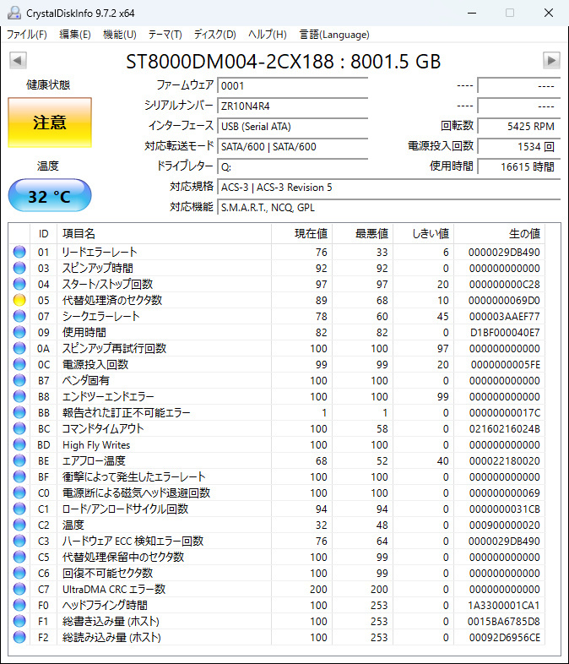Click status circle for BD High Fly Writes
This screenshot has width=569, height=664.
coord(19,444)
